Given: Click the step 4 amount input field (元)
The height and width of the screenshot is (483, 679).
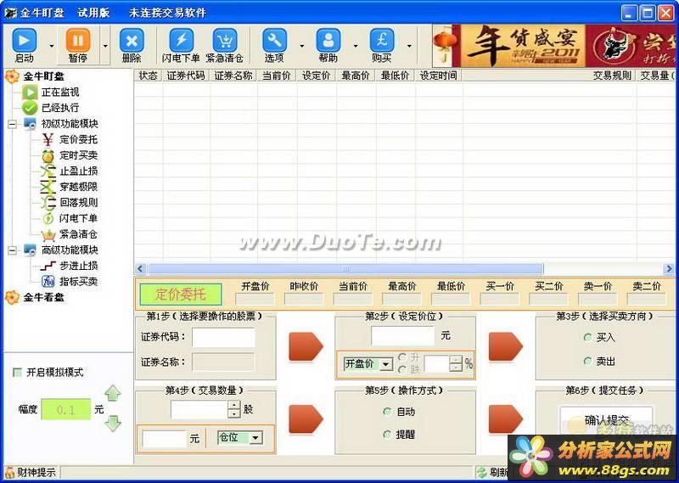Looking at the screenshot, I should pos(165,438).
